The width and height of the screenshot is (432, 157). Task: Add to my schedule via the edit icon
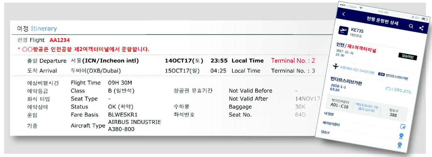403,127
